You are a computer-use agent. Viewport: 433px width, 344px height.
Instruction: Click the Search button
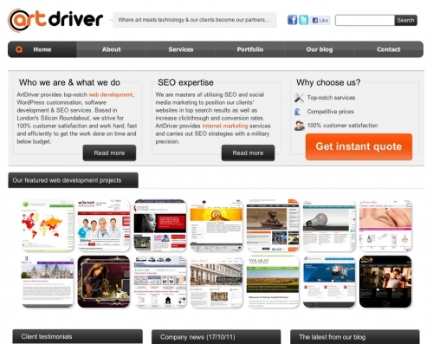[405, 20]
